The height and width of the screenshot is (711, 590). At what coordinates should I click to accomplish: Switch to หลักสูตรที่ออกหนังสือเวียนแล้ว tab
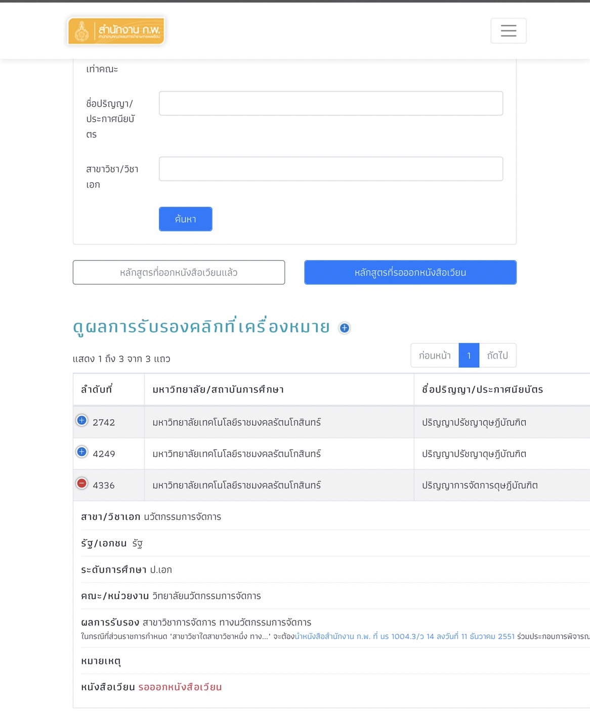click(x=179, y=273)
